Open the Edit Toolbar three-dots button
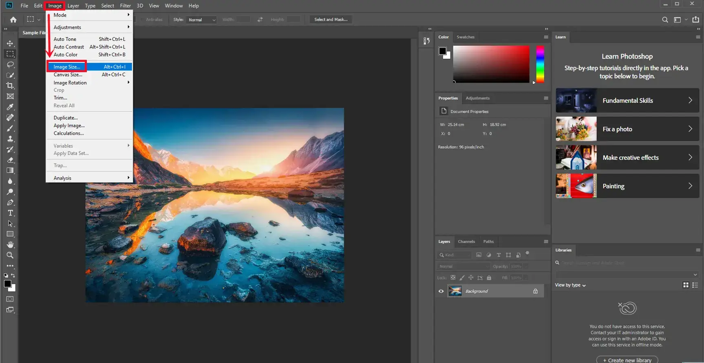 (10, 266)
